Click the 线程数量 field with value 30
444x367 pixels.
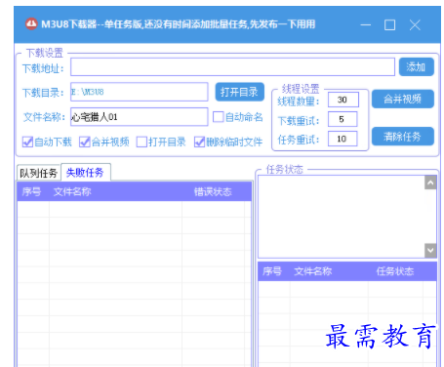coord(343,100)
